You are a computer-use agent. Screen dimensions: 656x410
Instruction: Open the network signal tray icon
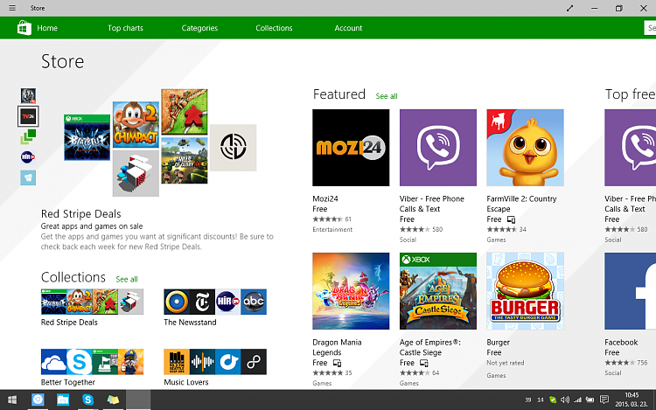coord(577,400)
